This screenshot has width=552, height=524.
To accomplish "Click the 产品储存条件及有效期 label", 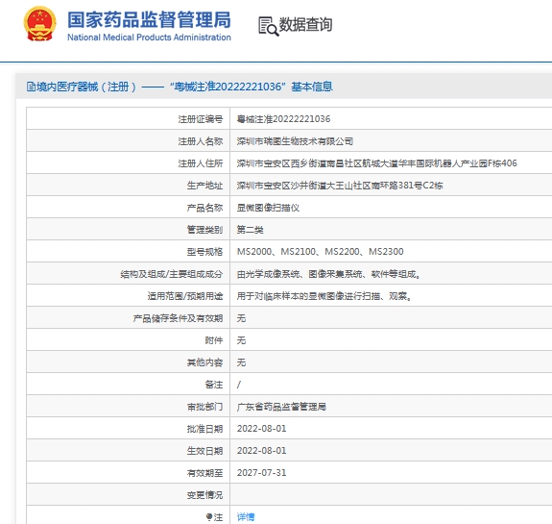I will click(x=178, y=318).
